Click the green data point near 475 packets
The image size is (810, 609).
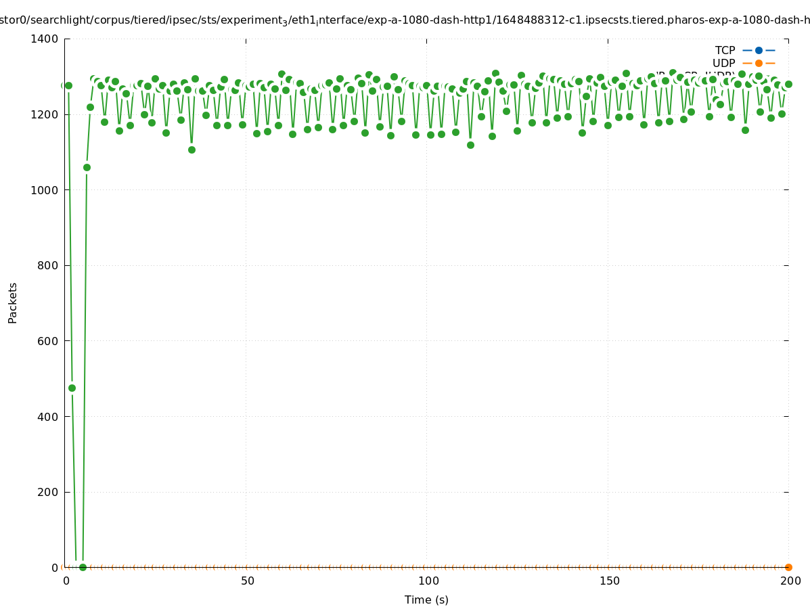[72, 388]
